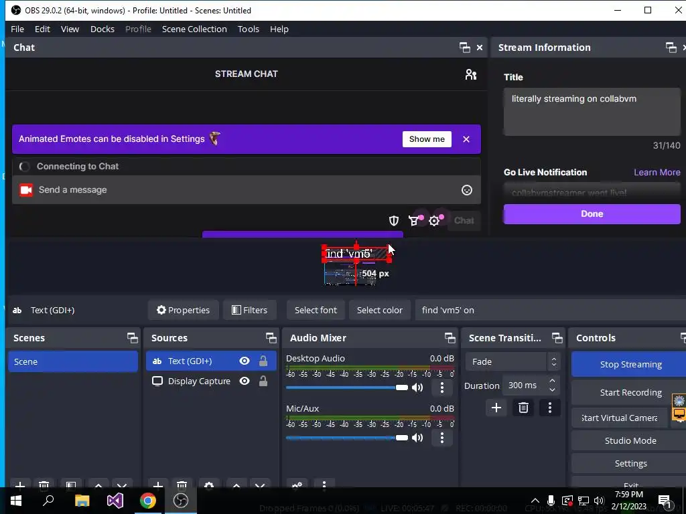Add a new scene transition
The image size is (686, 514).
click(x=496, y=408)
